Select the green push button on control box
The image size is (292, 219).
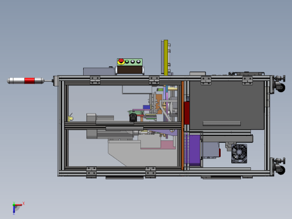[x=127, y=62]
